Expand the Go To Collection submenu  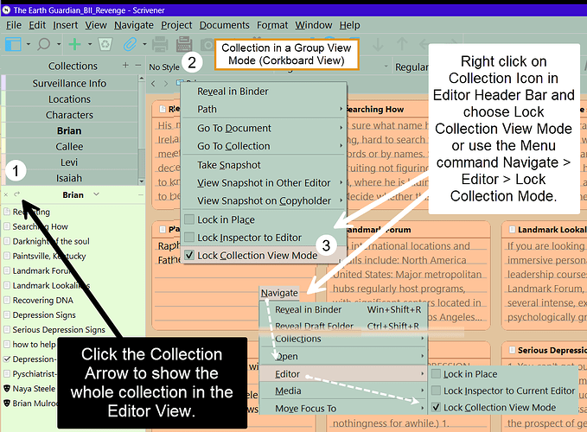click(x=341, y=145)
